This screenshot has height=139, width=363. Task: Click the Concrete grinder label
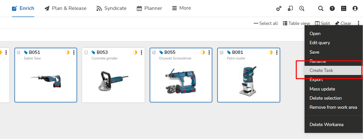point(105,58)
